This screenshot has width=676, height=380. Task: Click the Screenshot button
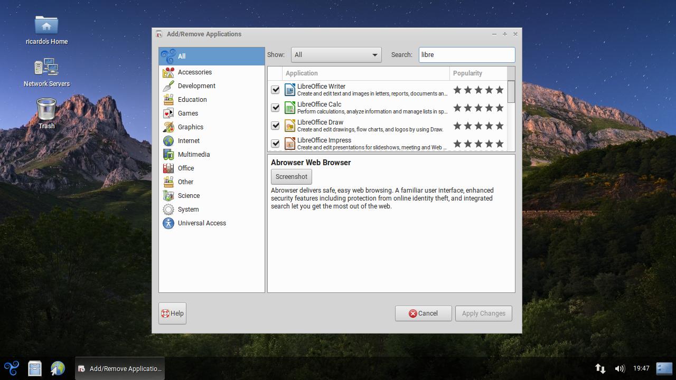(292, 177)
